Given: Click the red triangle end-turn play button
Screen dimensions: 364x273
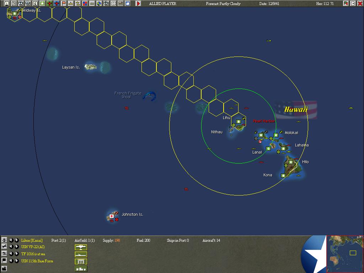Looking at the screenshot, I should 138,4.
